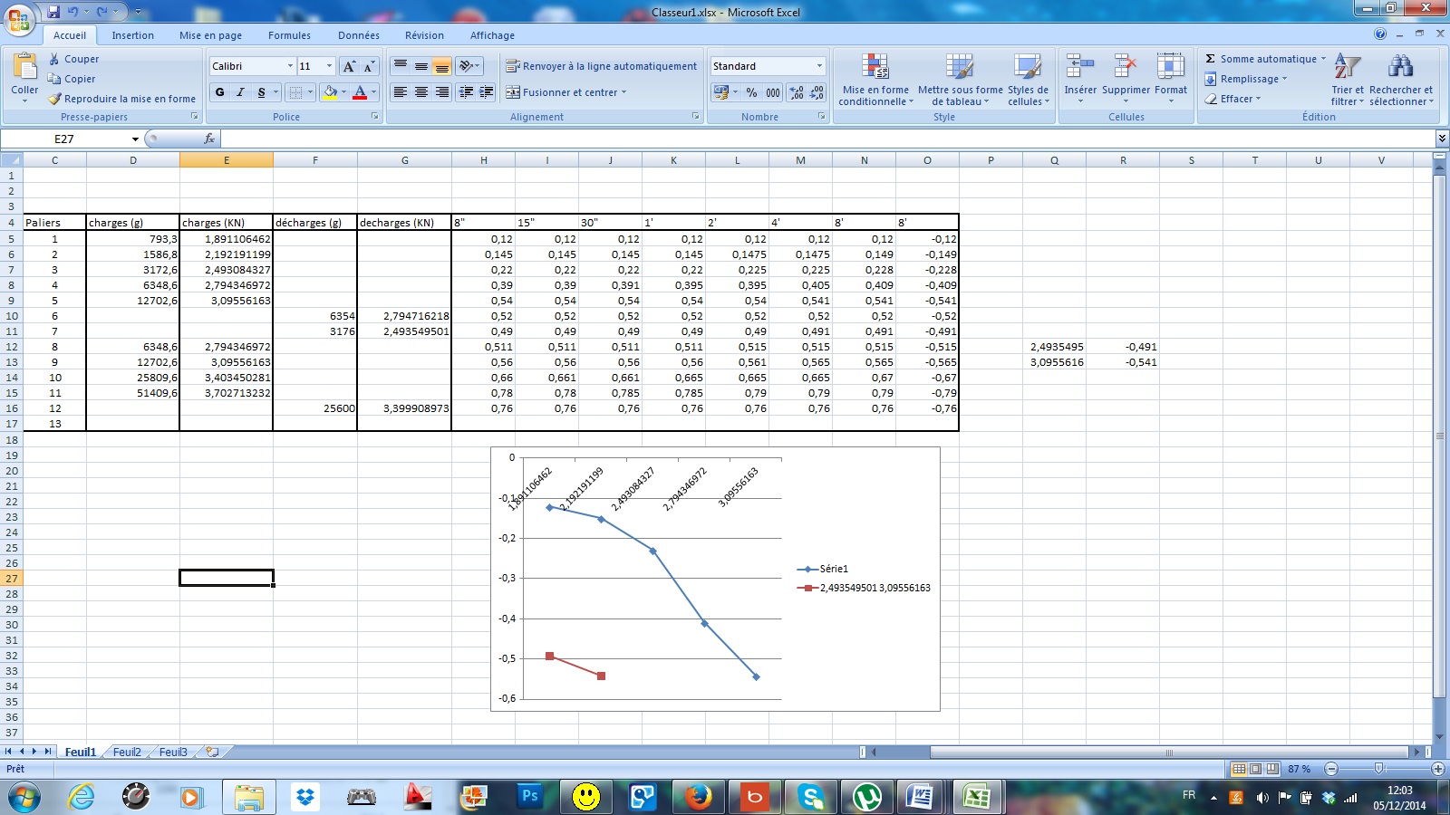Remove a decimal place

pyautogui.click(x=817, y=92)
